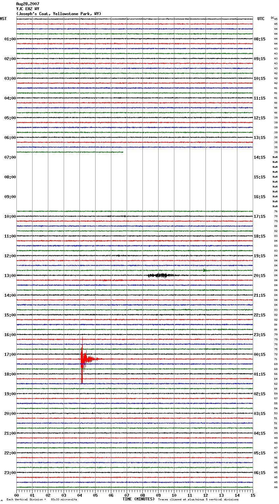Click the DC value 75
The image size is (279, 504).
(x=276, y=349)
